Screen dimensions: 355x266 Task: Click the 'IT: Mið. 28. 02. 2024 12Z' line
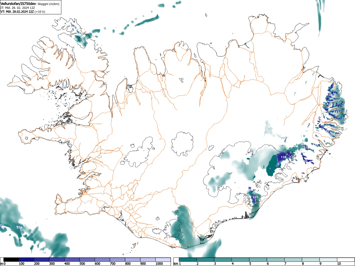click(18, 8)
